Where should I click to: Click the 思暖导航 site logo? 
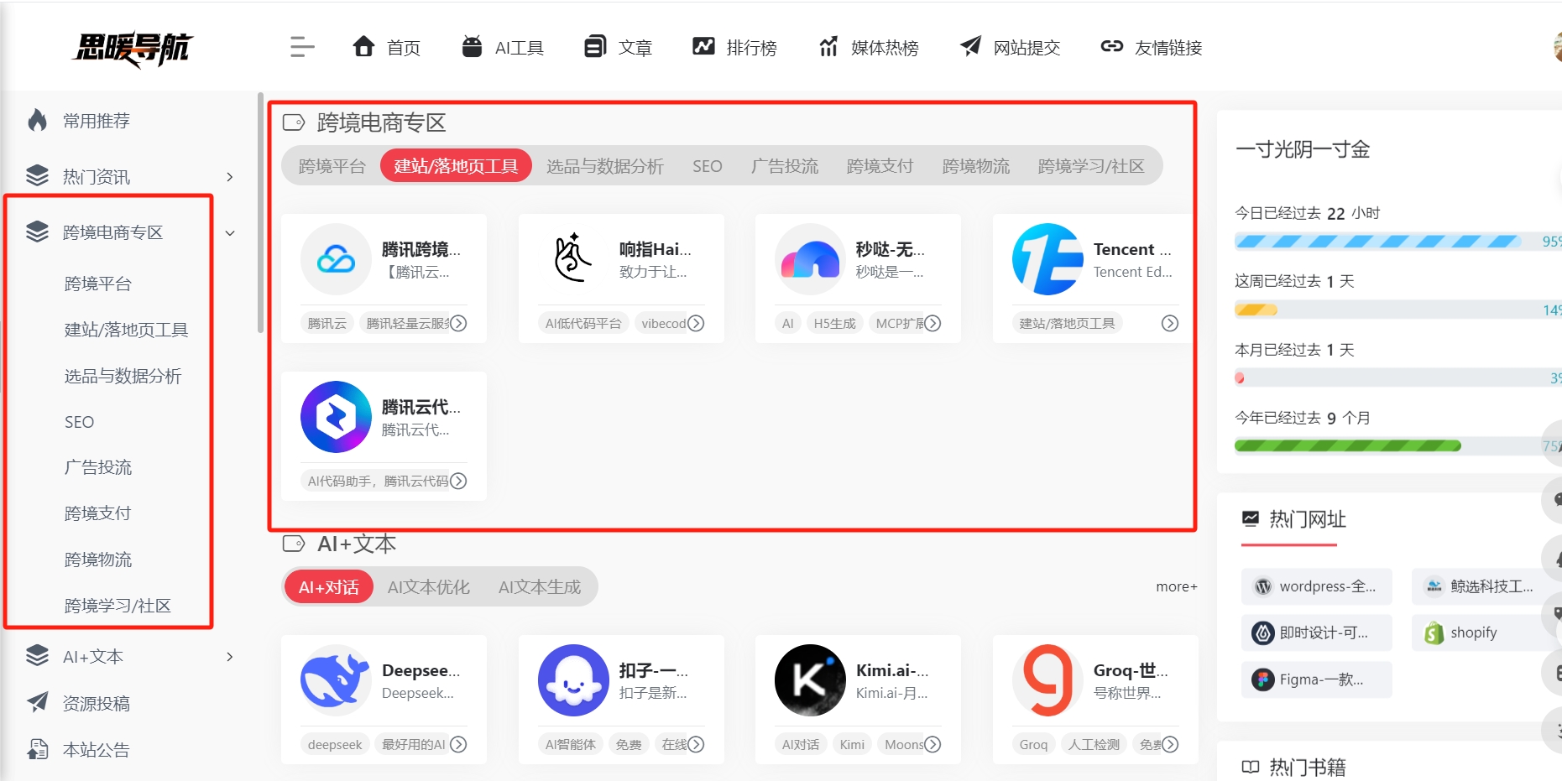tap(133, 49)
